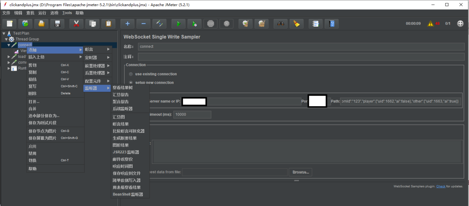This screenshot has height=206, width=469.
Task: Click the Copy toolbar icon
Action: 92,23
